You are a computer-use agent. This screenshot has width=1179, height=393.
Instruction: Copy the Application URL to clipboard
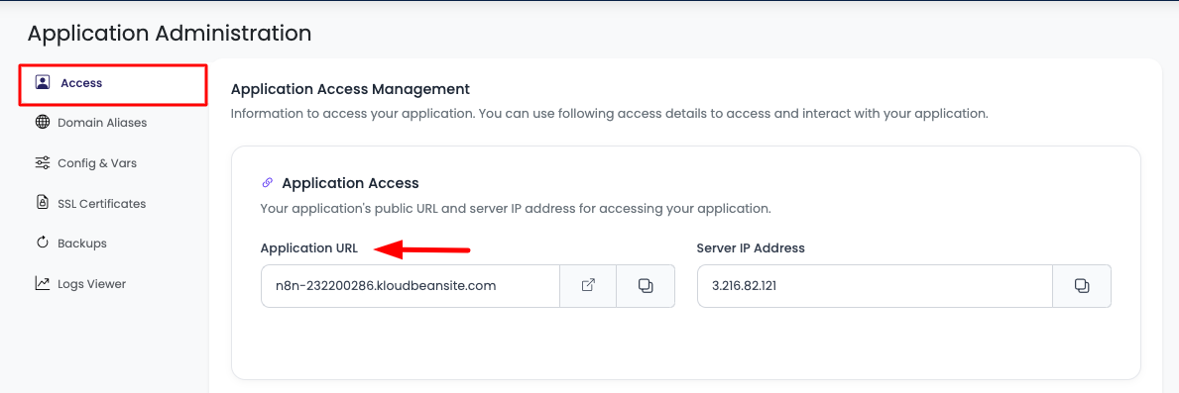[x=646, y=286]
